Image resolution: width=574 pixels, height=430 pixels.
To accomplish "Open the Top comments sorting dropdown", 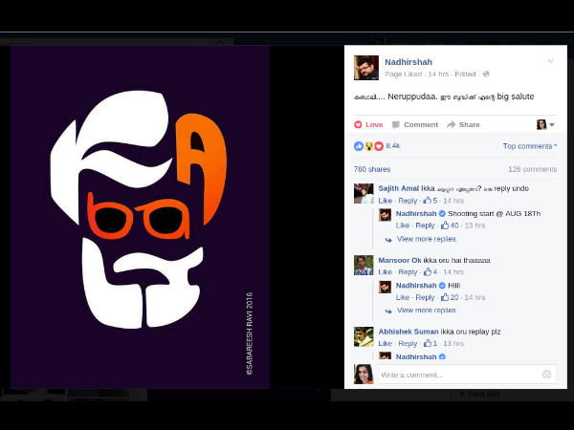I will coord(529,146).
